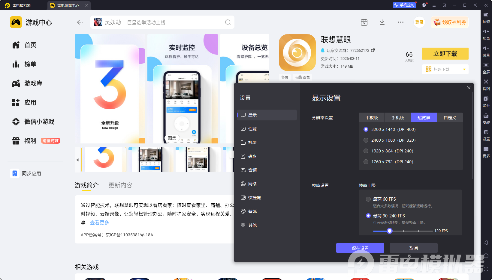This screenshot has height=280, width=492.
Task: Switch to the 游戏简介 tab
Action: pyautogui.click(x=87, y=185)
